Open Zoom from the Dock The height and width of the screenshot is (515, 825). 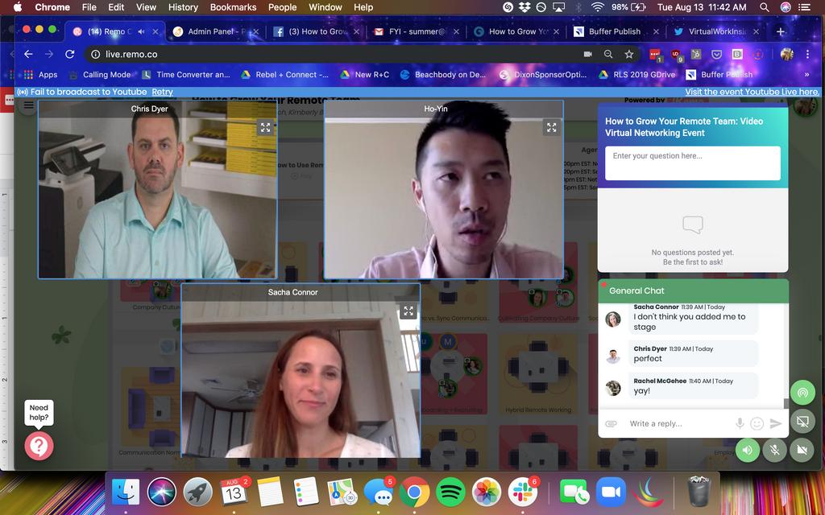click(x=611, y=492)
